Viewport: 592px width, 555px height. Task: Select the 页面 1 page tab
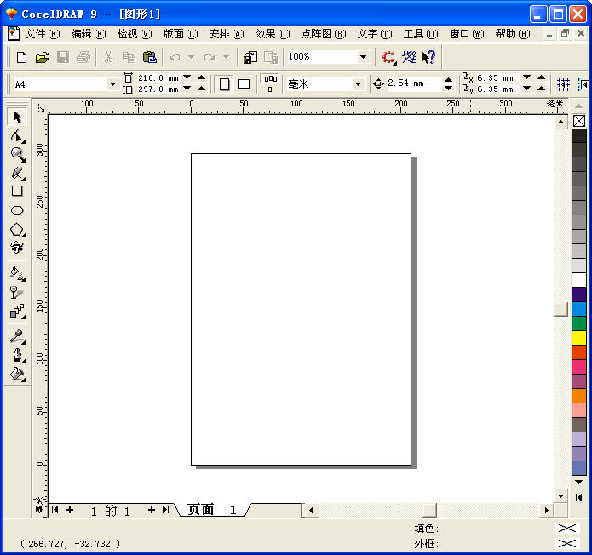212,510
